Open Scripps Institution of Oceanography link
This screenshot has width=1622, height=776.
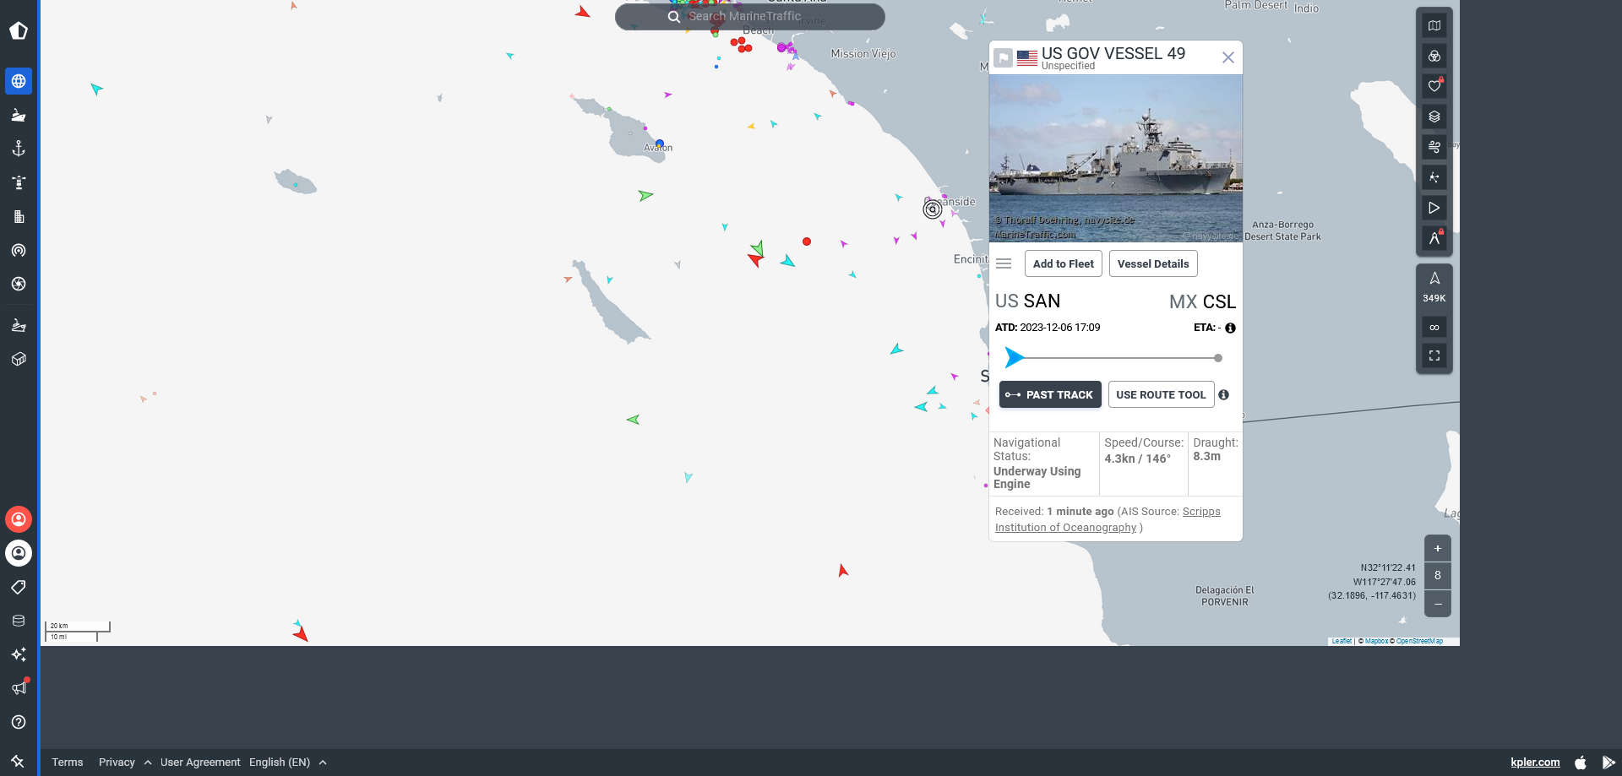point(1108,519)
